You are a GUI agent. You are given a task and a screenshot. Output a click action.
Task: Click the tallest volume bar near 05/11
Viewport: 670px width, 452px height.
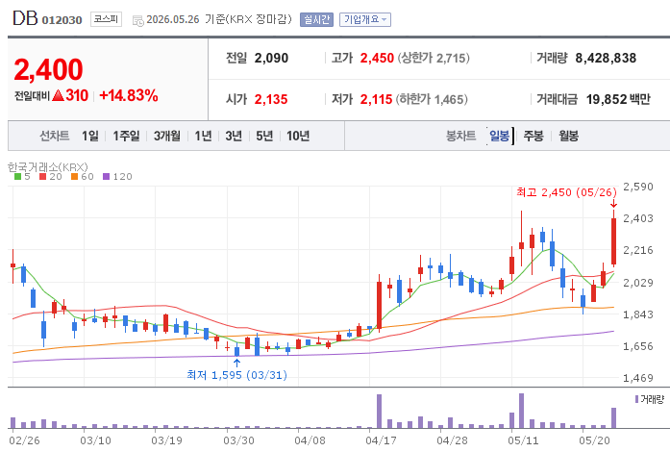[x=521, y=411]
